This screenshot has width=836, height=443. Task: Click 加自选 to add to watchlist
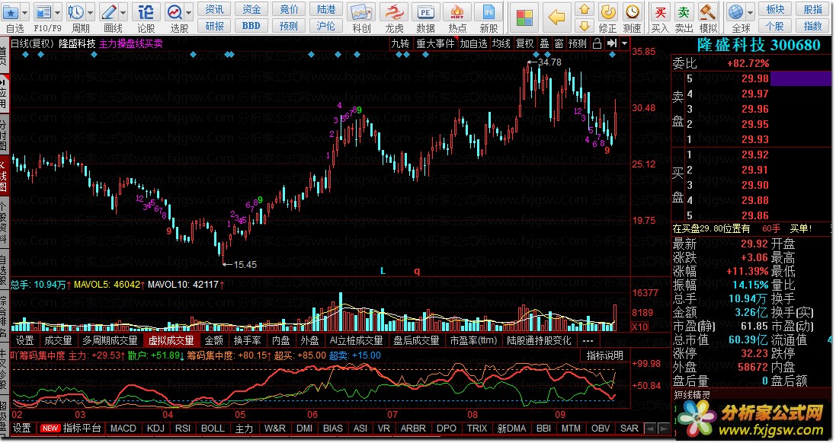473,43
